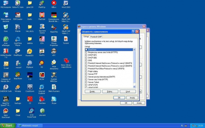The width and height of the screenshot is (205, 128).
Task: Select the Usługi tab
Action: pos(86,36)
